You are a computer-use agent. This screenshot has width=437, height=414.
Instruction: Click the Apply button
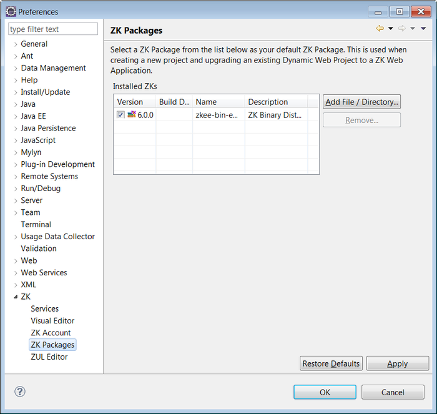[398, 363]
